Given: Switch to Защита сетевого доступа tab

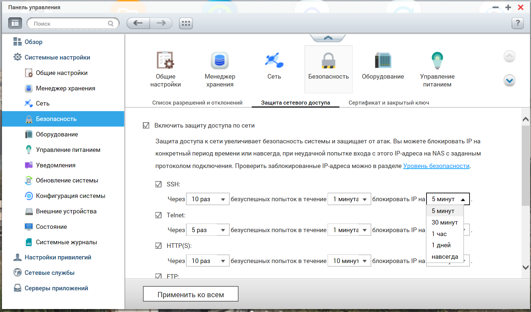Looking at the screenshot, I should tap(295, 103).
